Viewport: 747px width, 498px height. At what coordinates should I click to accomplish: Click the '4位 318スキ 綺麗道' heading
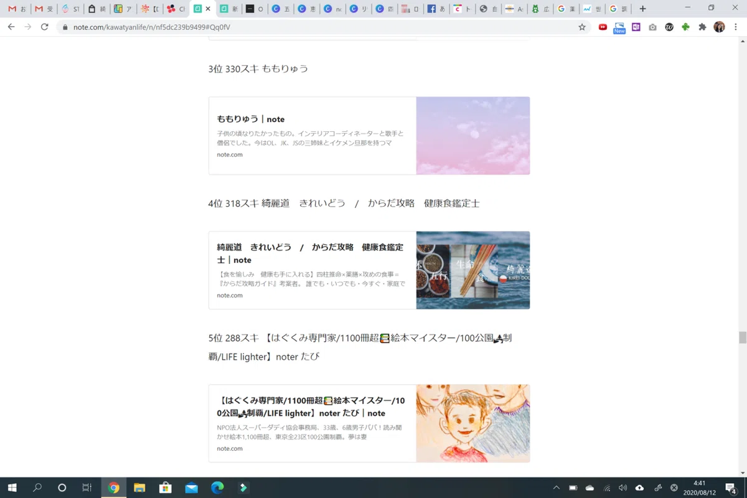[344, 203]
